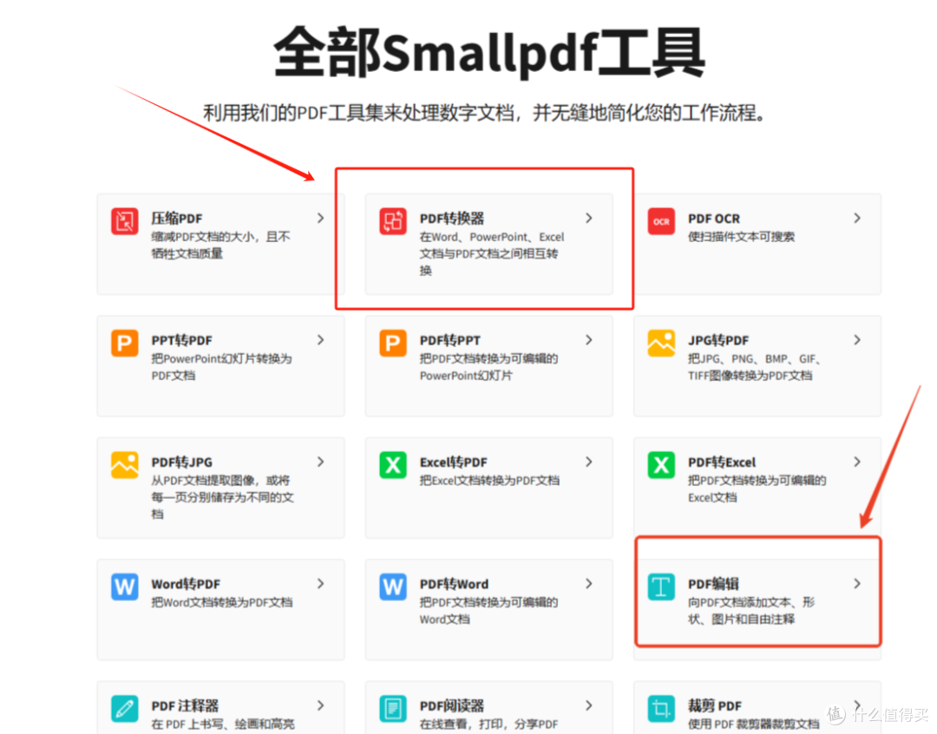Open the PDF阅读器 tool title
The image size is (937, 734).
(452, 706)
